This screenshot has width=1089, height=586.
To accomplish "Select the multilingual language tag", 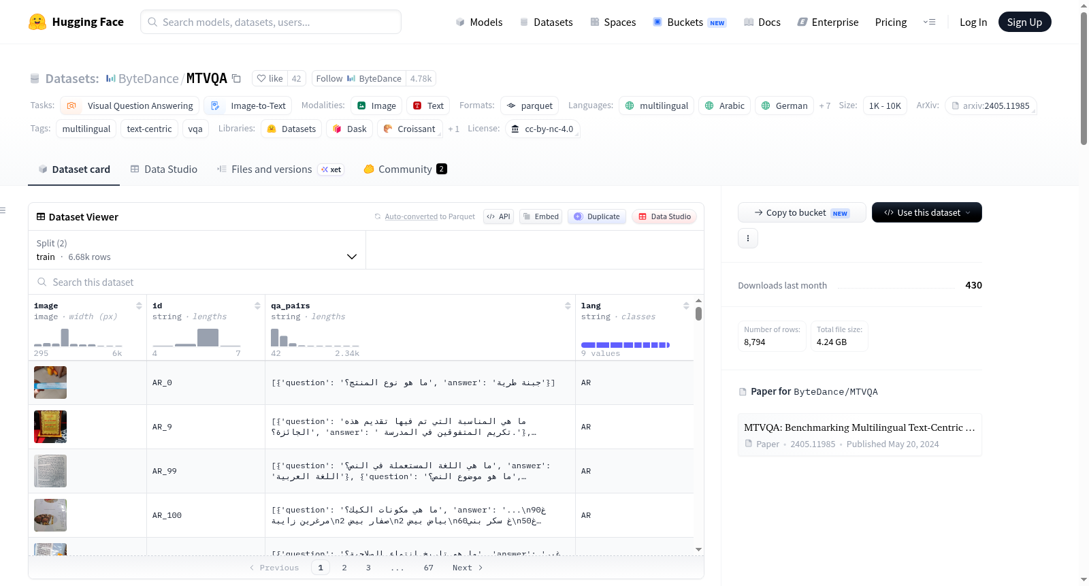I will click(x=656, y=105).
